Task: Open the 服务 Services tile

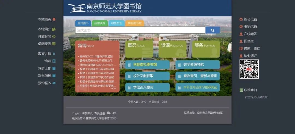Action: [x=206, y=49]
